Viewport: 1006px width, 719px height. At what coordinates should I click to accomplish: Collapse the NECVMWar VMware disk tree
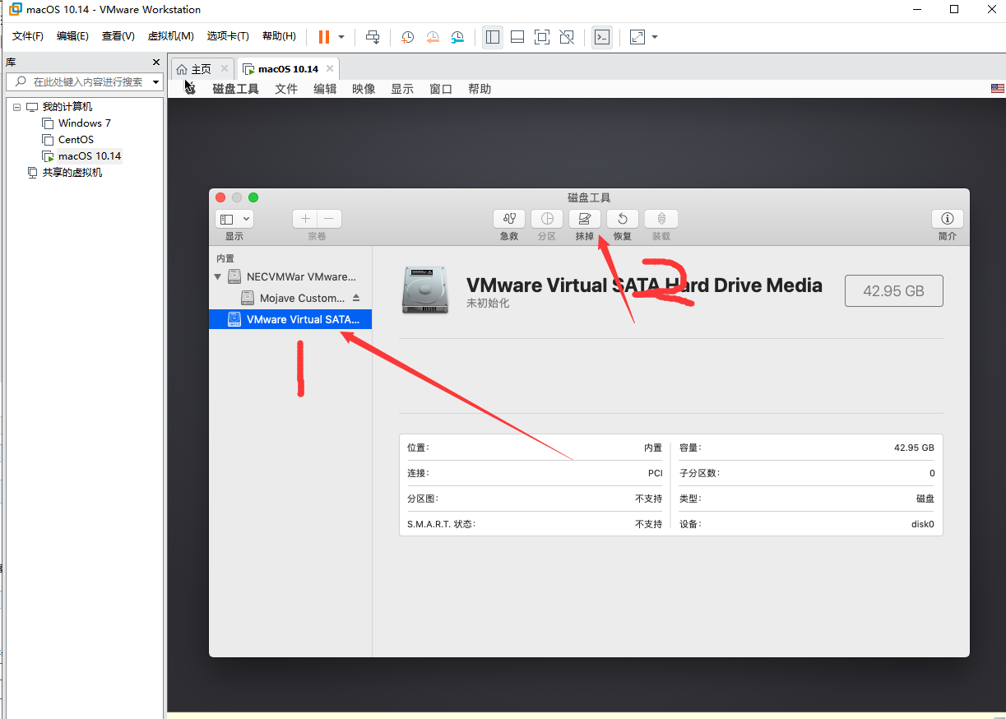click(218, 277)
